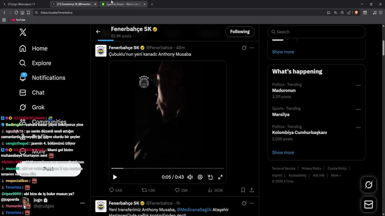The width and height of the screenshot is (385, 216).
Task: Go to browser home page
Action: [22, 13]
